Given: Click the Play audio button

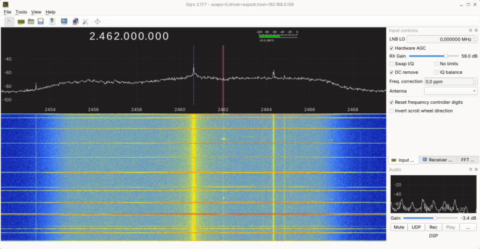Looking at the screenshot, I should tap(450, 227).
